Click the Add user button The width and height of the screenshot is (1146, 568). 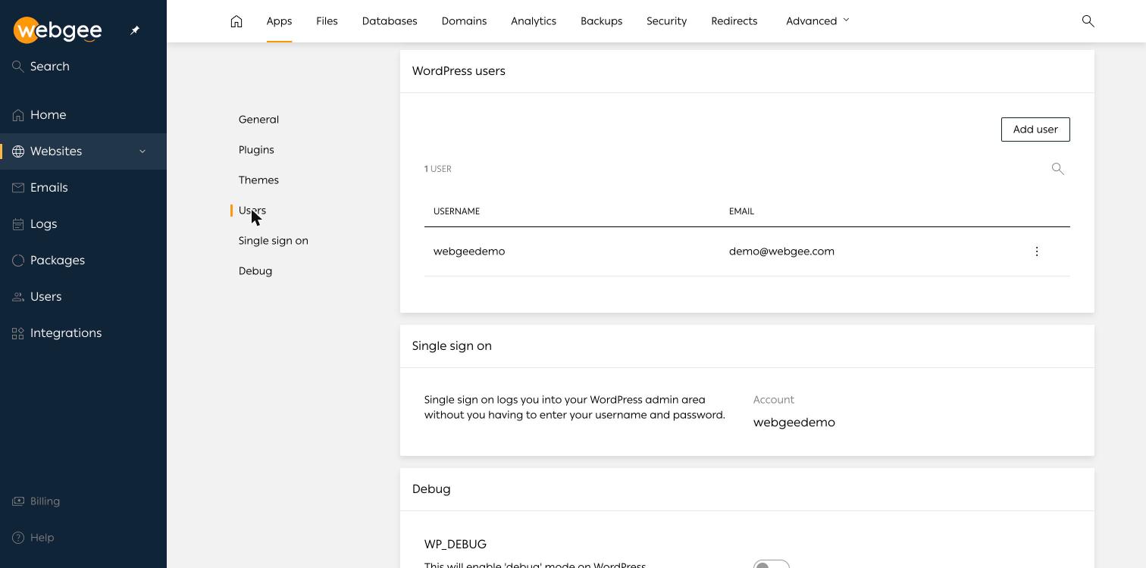[1035, 130]
